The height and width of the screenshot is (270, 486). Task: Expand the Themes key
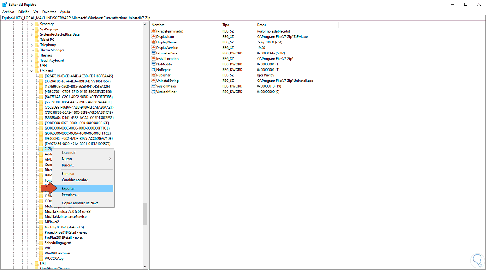coord(32,55)
